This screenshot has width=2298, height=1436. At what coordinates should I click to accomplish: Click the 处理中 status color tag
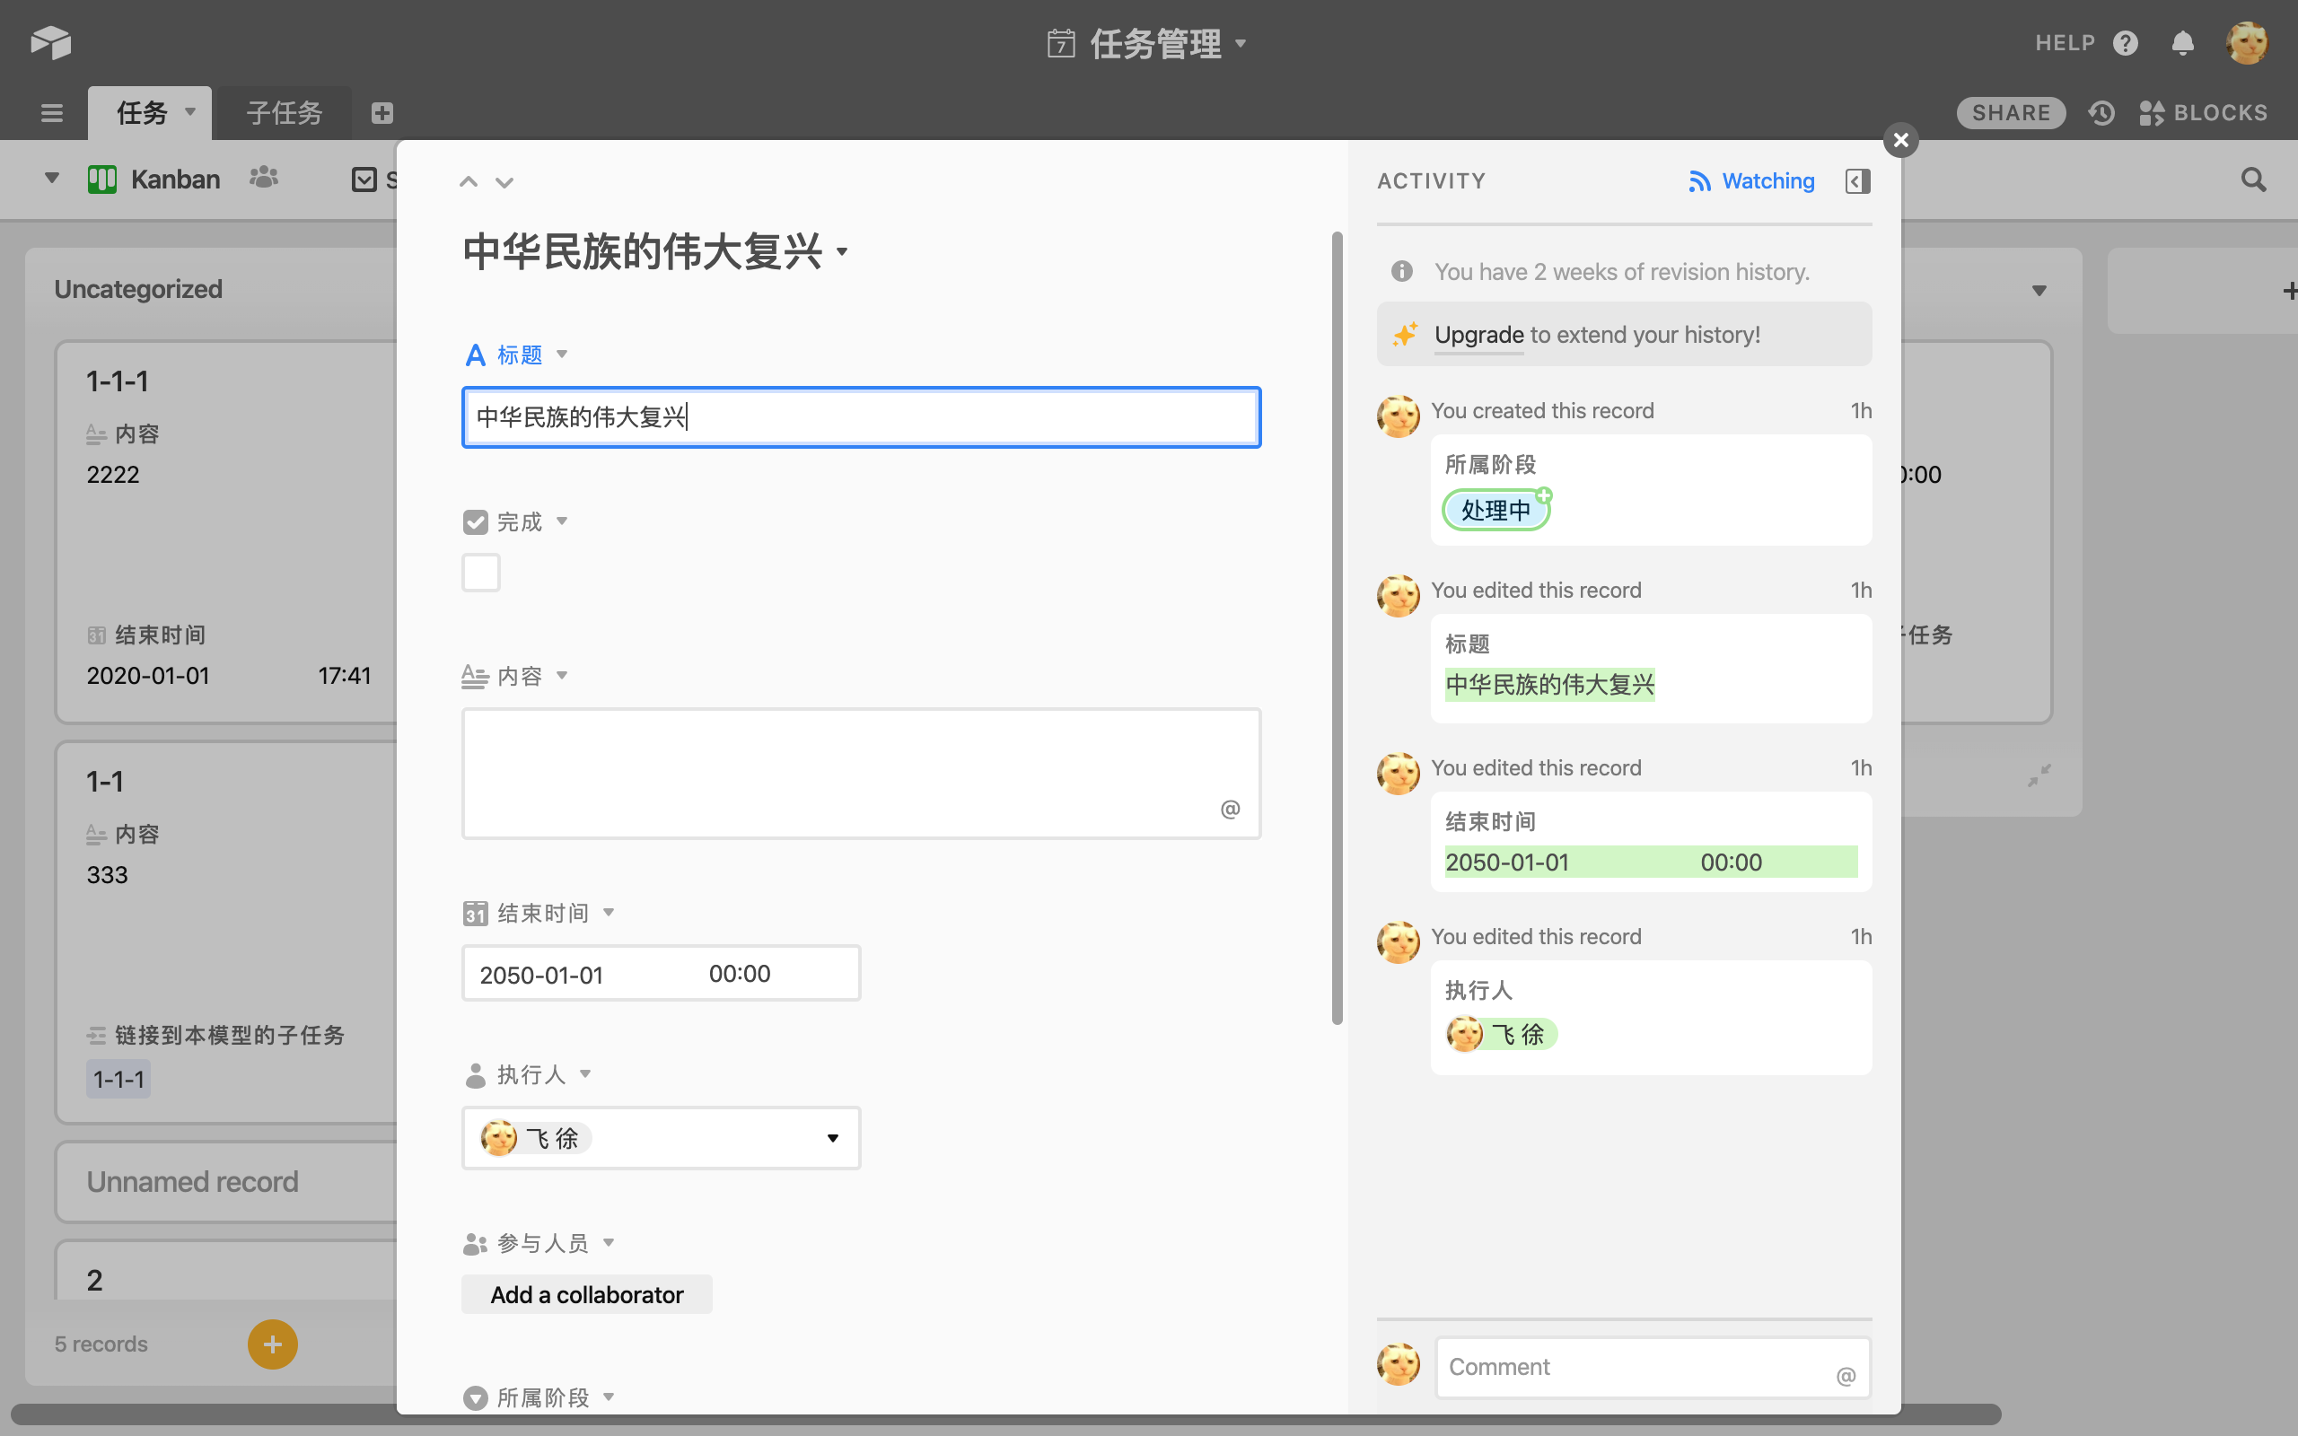[1495, 510]
